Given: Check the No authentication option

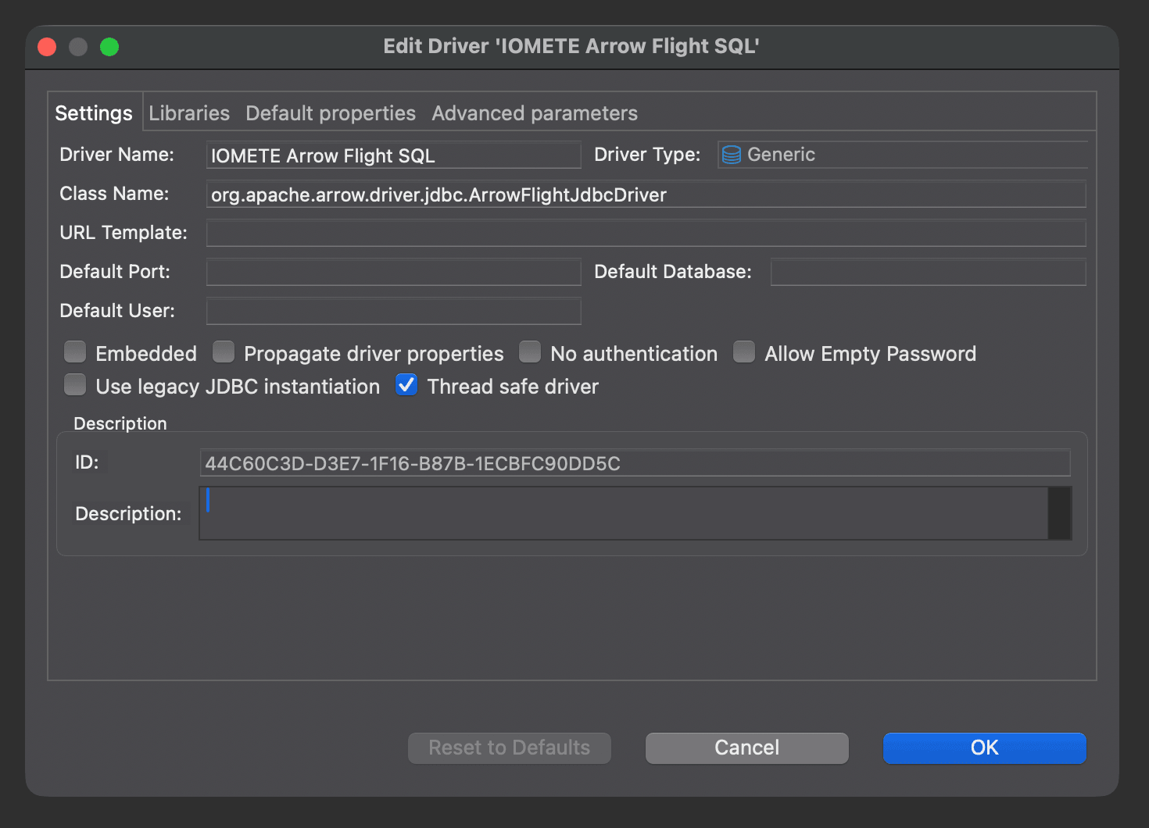Looking at the screenshot, I should point(530,352).
